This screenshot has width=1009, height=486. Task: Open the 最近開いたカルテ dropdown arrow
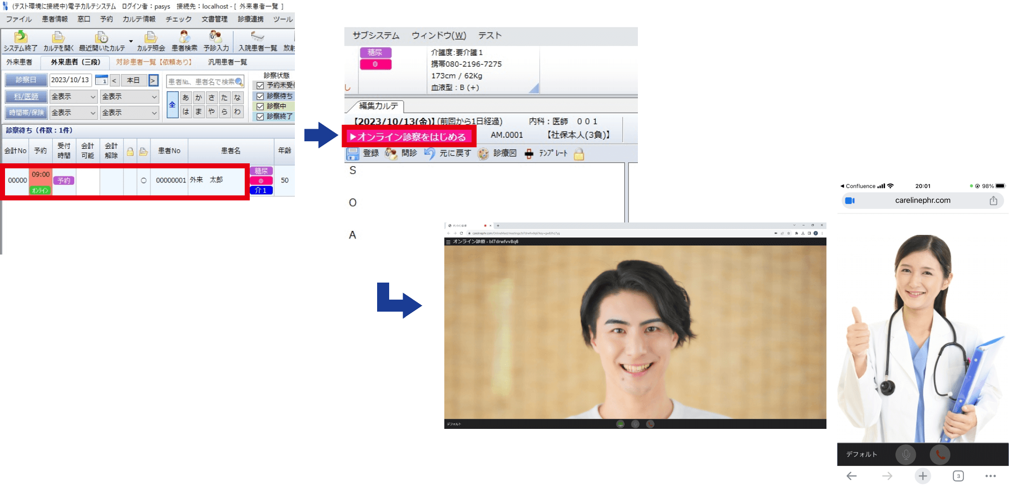pos(131,42)
